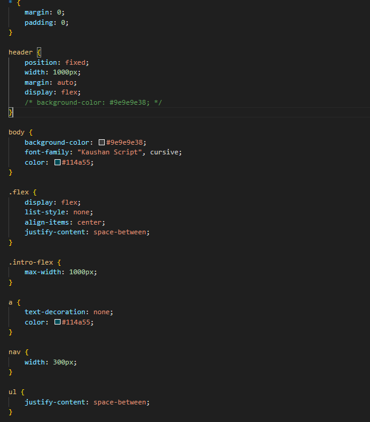Open color picker swatch for body background-color
Viewport: 370px width, 422px height.
pos(102,142)
